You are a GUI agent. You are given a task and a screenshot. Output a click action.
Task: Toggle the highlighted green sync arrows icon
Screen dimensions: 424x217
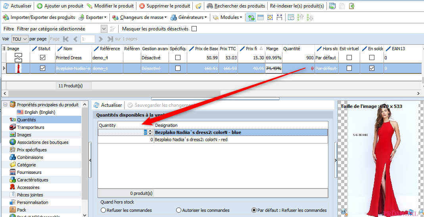tap(251, 17)
